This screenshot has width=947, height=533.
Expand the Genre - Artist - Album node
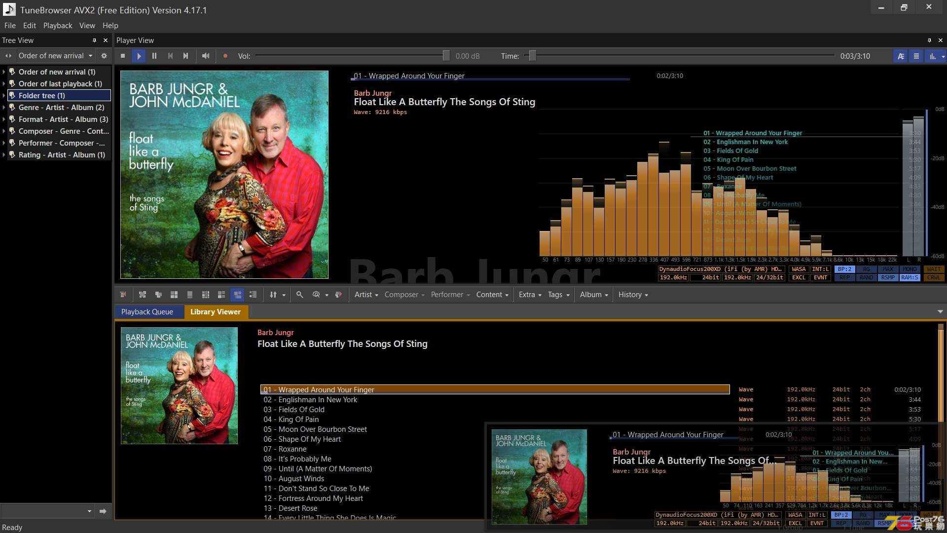tap(4, 107)
